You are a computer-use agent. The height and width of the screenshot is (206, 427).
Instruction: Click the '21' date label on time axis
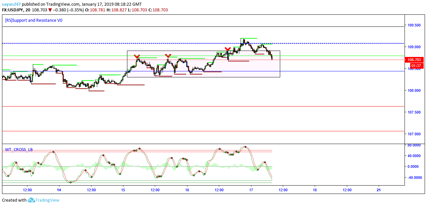coord(379,190)
